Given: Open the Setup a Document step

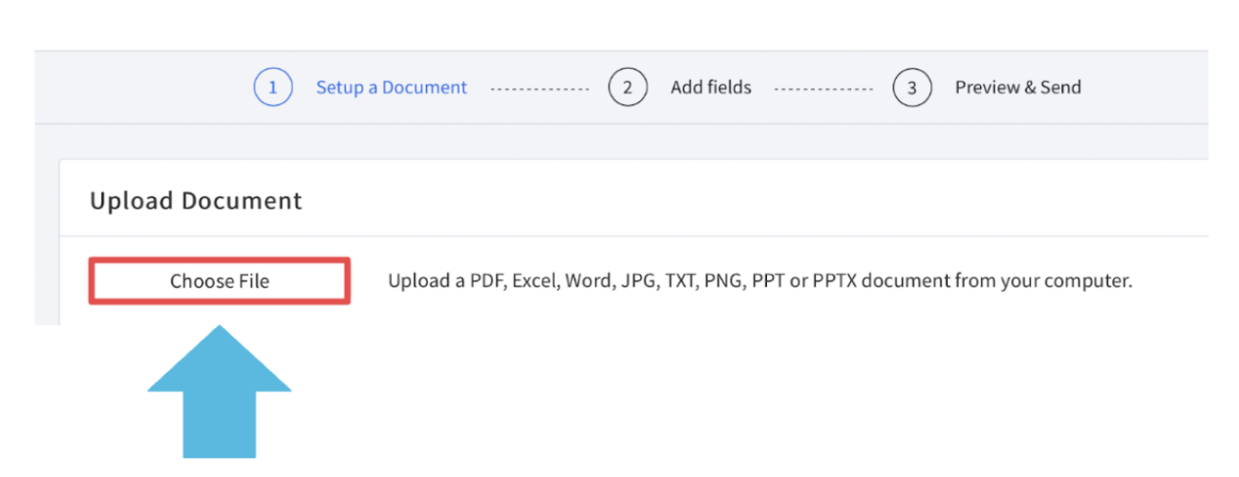Looking at the screenshot, I should [392, 88].
